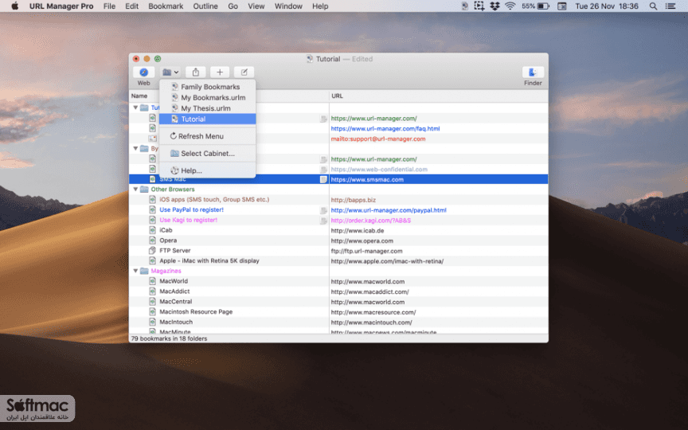Click the FTP Server document icon
This screenshot has height=430, width=688.
point(152,251)
